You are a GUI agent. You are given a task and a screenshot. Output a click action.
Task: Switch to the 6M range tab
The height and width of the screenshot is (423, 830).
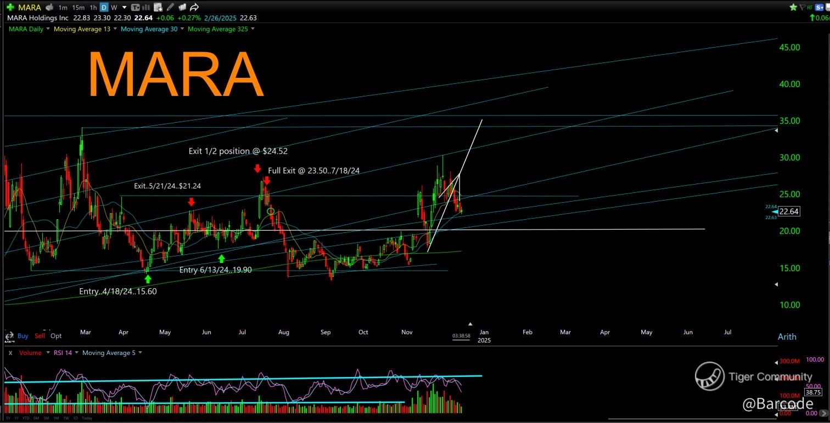36,418
